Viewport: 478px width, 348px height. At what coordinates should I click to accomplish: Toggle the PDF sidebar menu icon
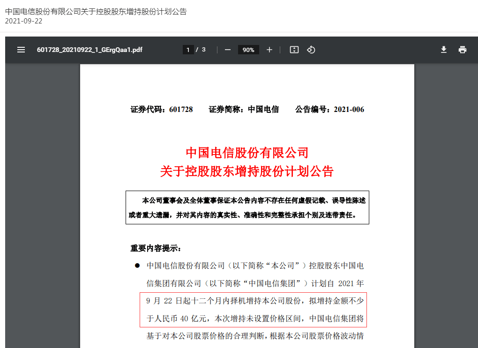[x=21, y=50]
